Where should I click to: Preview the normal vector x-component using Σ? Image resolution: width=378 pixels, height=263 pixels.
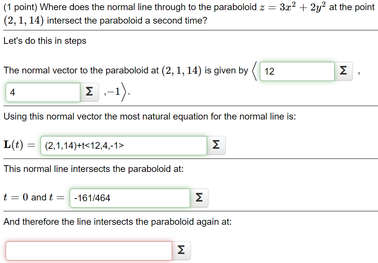coord(342,70)
